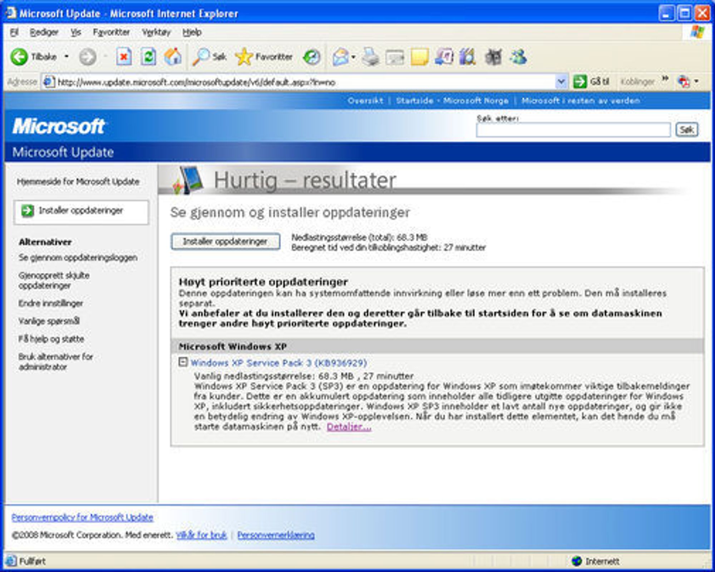Open Startside - Microsoft Norge link
The height and width of the screenshot is (572, 715).
(452, 100)
